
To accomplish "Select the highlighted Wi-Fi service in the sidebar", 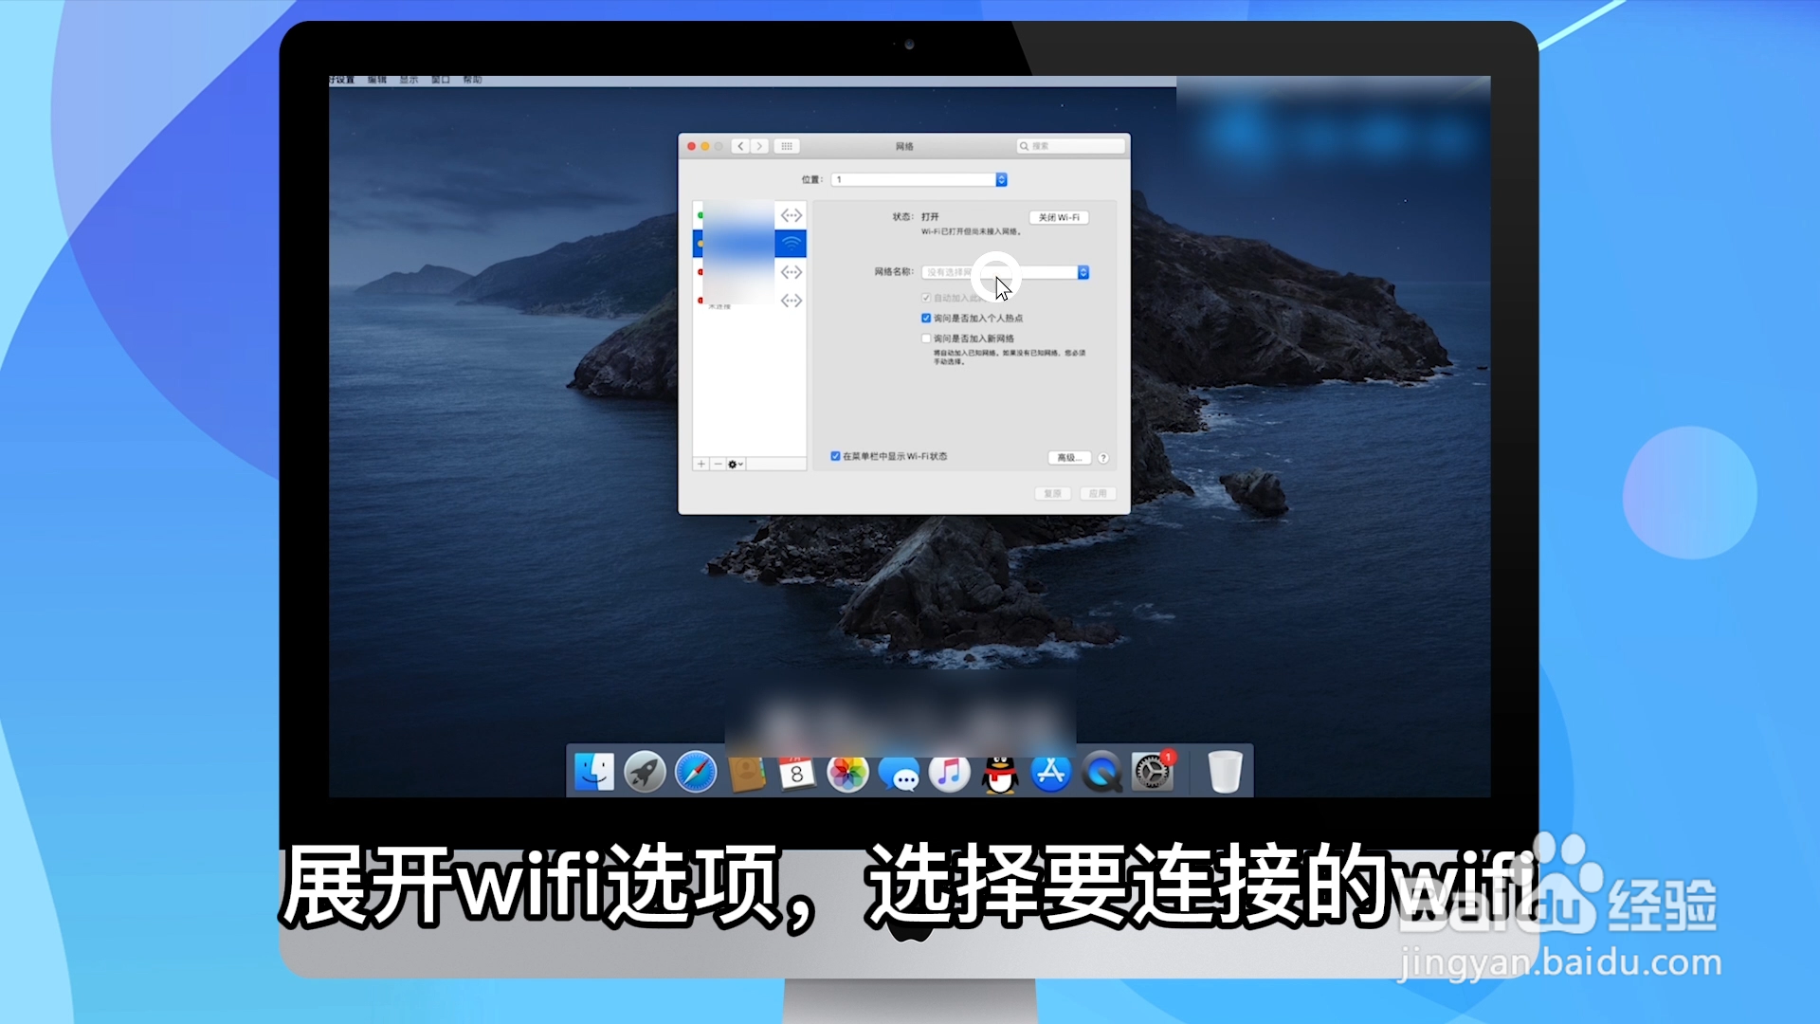I will point(749,244).
